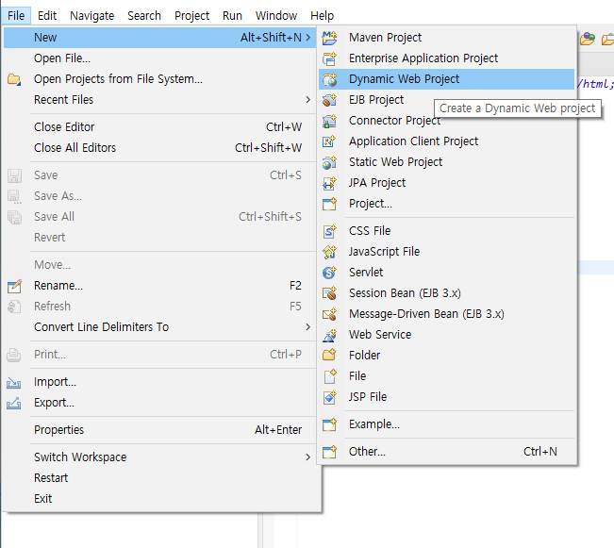Create a new Web Service
Image resolution: width=614 pixels, height=548 pixels.
tap(446, 335)
